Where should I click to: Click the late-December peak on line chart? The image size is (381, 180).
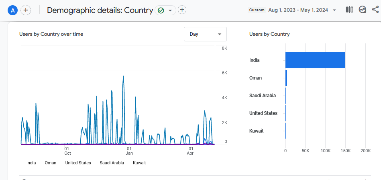123,76
